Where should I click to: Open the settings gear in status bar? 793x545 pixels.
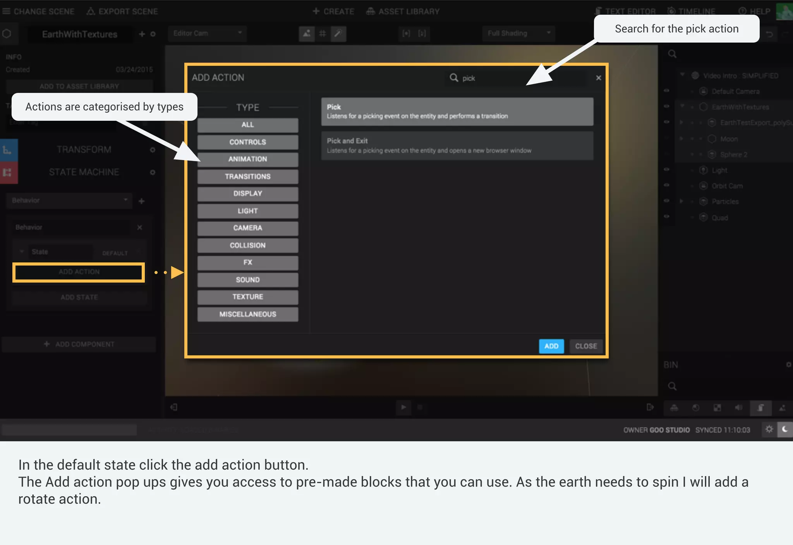(x=769, y=429)
